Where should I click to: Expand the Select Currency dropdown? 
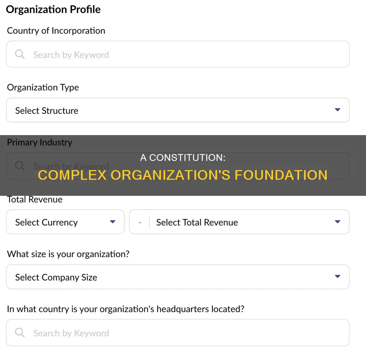click(x=65, y=222)
